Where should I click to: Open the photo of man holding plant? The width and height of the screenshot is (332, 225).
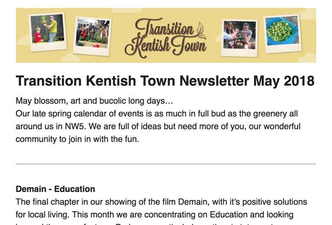(x=48, y=32)
